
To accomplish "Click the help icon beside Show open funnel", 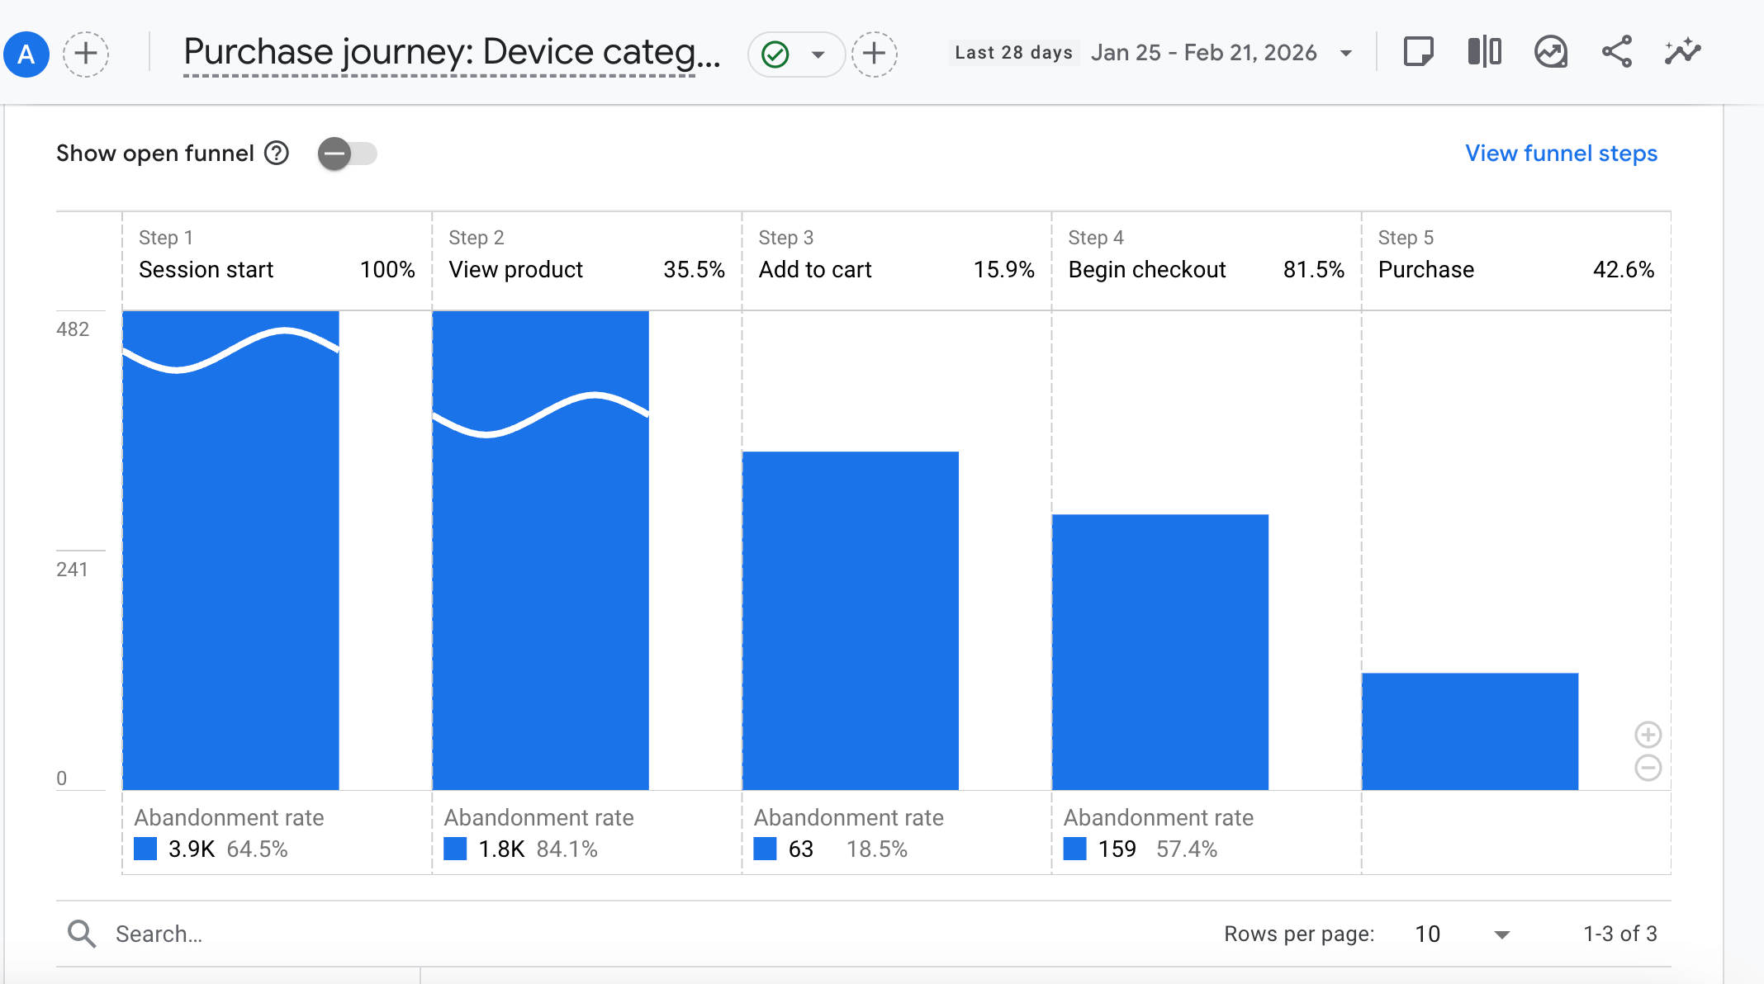I will (x=277, y=154).
